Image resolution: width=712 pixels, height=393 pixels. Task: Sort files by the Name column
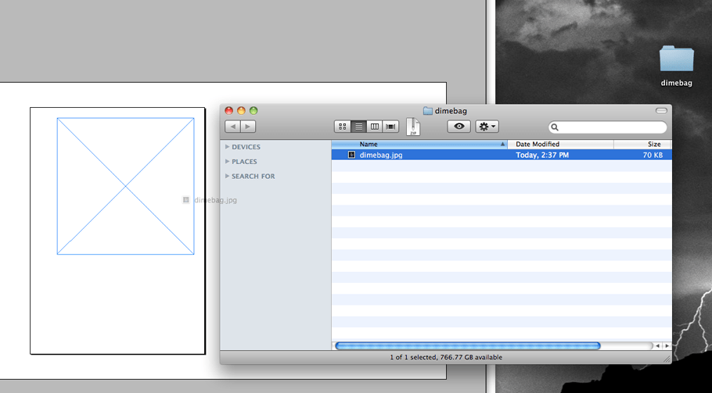419,144
